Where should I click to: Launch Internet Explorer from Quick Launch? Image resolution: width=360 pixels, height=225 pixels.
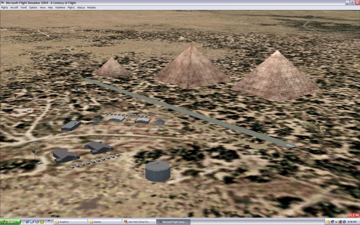pyautogui.click(x=27, y=222)
